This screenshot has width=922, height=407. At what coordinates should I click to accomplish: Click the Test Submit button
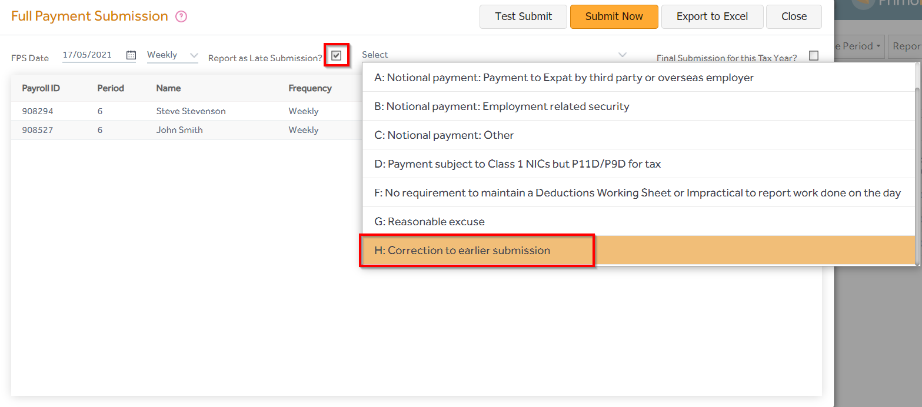pos(522,16)
